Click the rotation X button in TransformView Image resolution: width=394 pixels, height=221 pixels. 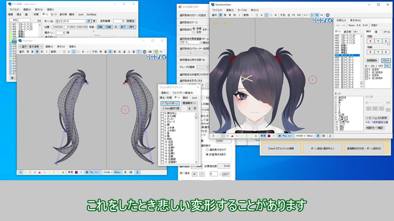370,41
